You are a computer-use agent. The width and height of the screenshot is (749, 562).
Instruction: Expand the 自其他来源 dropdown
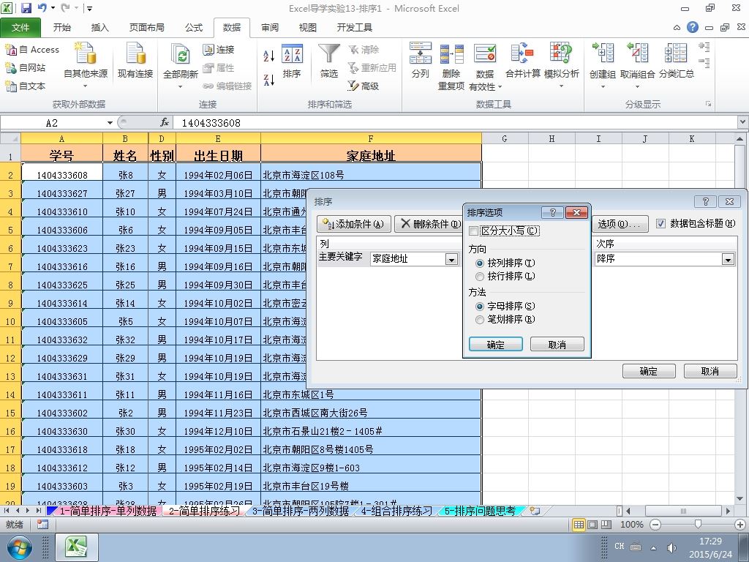pyautogui.click(x=86, y=86)
